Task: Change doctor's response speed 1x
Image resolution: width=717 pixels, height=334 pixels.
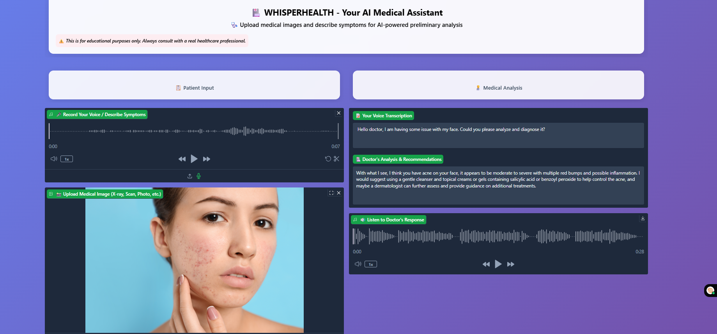Action: tap(371, 264)
